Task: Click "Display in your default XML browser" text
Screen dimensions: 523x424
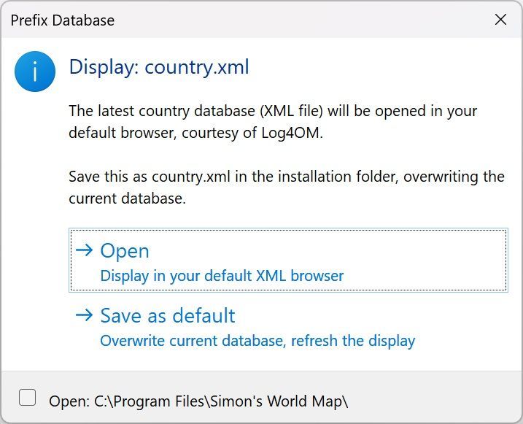Action: (222, 276)
